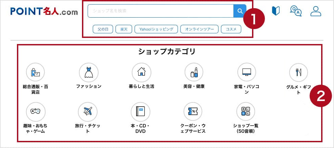Select the 美容・健康 cosmetics icon

[194, 72]
